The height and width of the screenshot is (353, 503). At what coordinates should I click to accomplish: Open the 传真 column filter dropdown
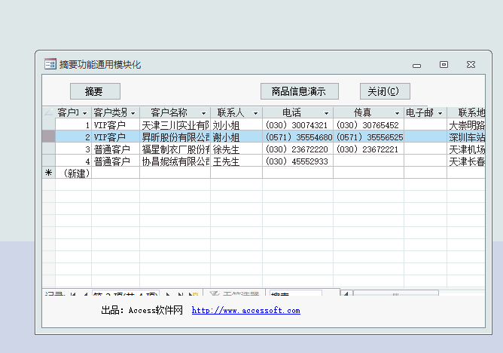tap(397, 113)
